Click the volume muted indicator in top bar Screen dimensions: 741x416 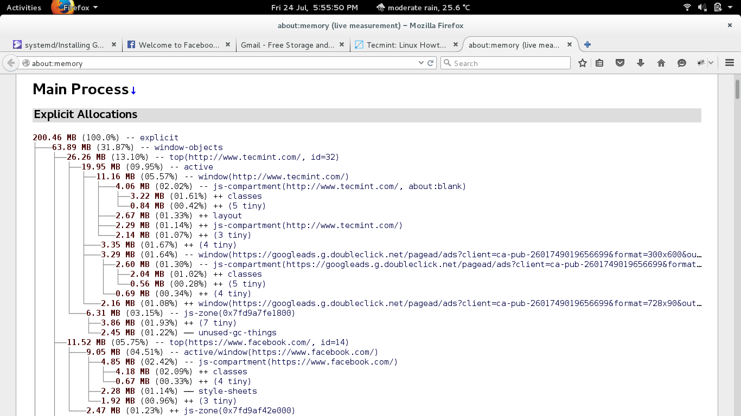tap(702, 7)
